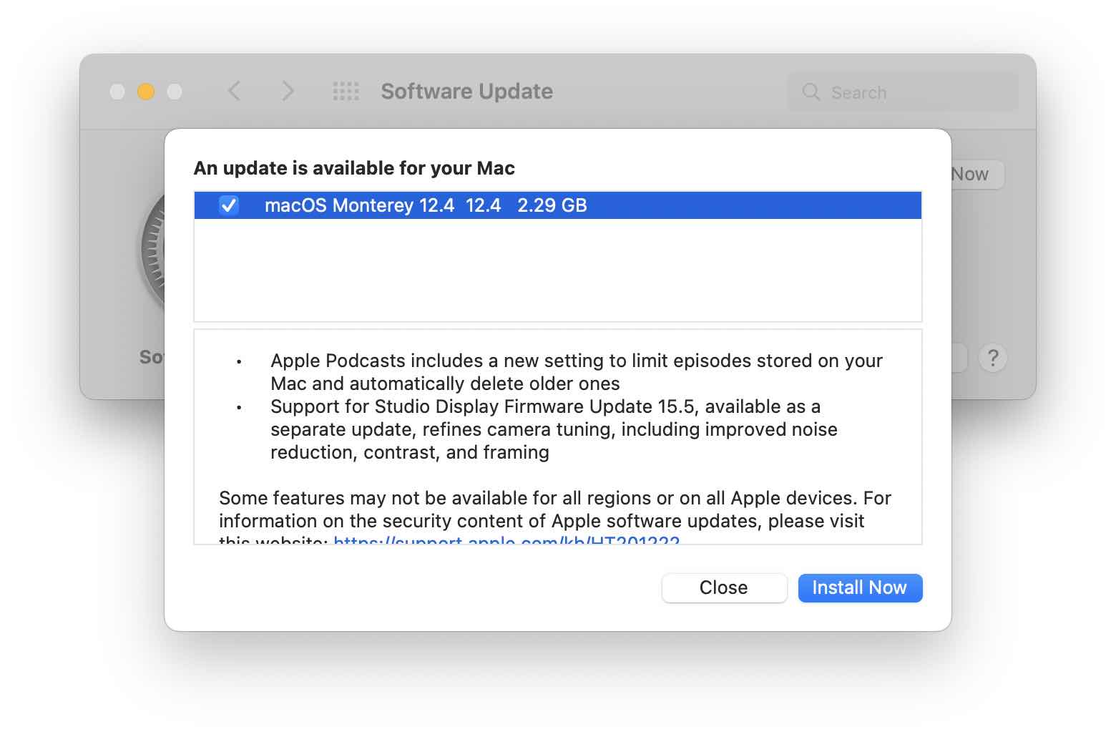
Task: Click the help question mark icon
Action: 993,358
